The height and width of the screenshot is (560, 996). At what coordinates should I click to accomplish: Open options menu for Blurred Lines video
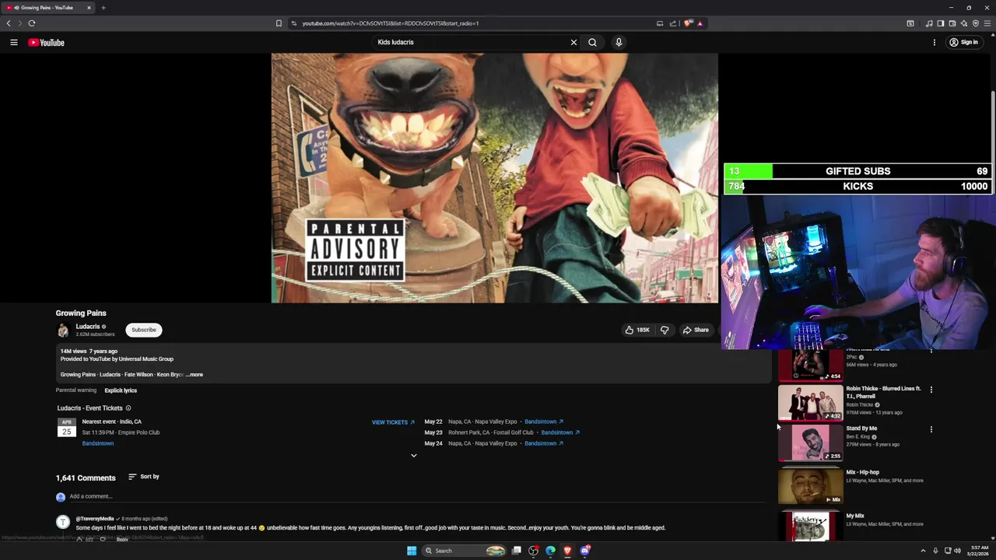931,390
